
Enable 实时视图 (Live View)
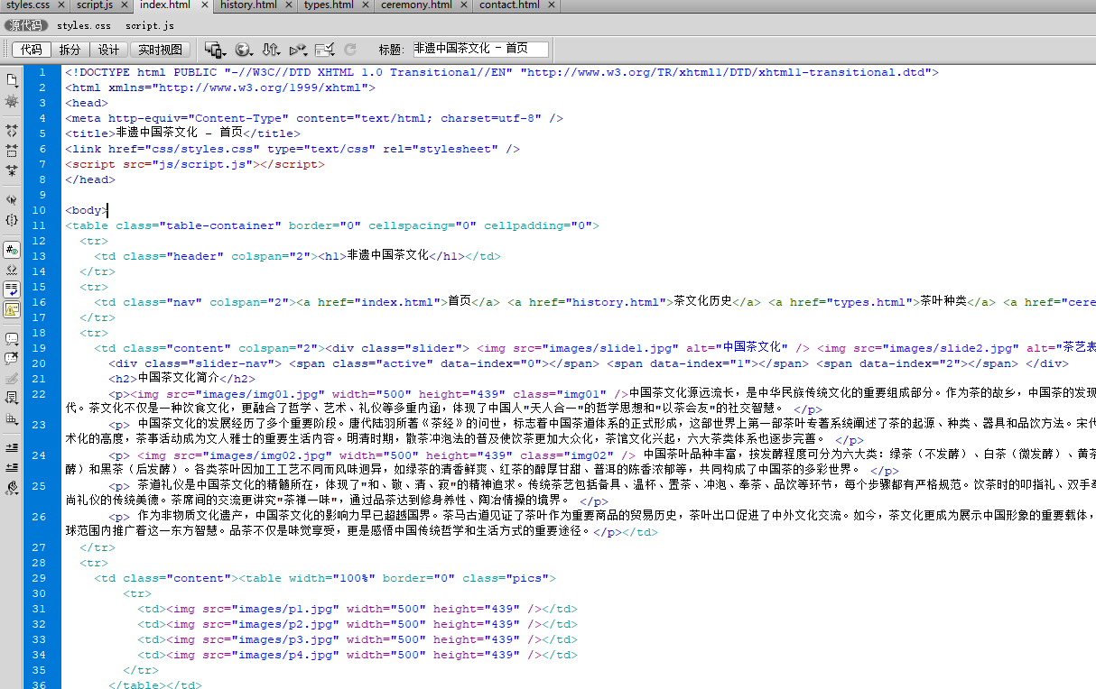click(x=160, y=50)
